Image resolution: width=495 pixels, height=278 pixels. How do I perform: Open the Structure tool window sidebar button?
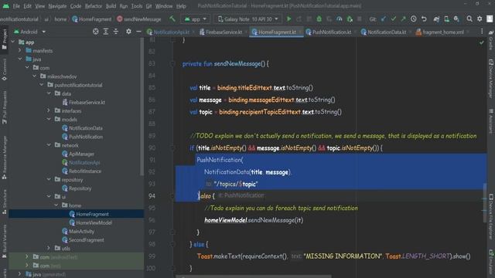(x=5, y=202)
